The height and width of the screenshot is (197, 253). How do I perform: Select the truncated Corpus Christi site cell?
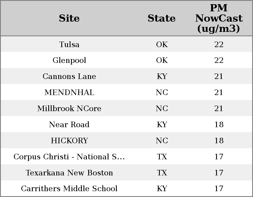coord(69,157)
